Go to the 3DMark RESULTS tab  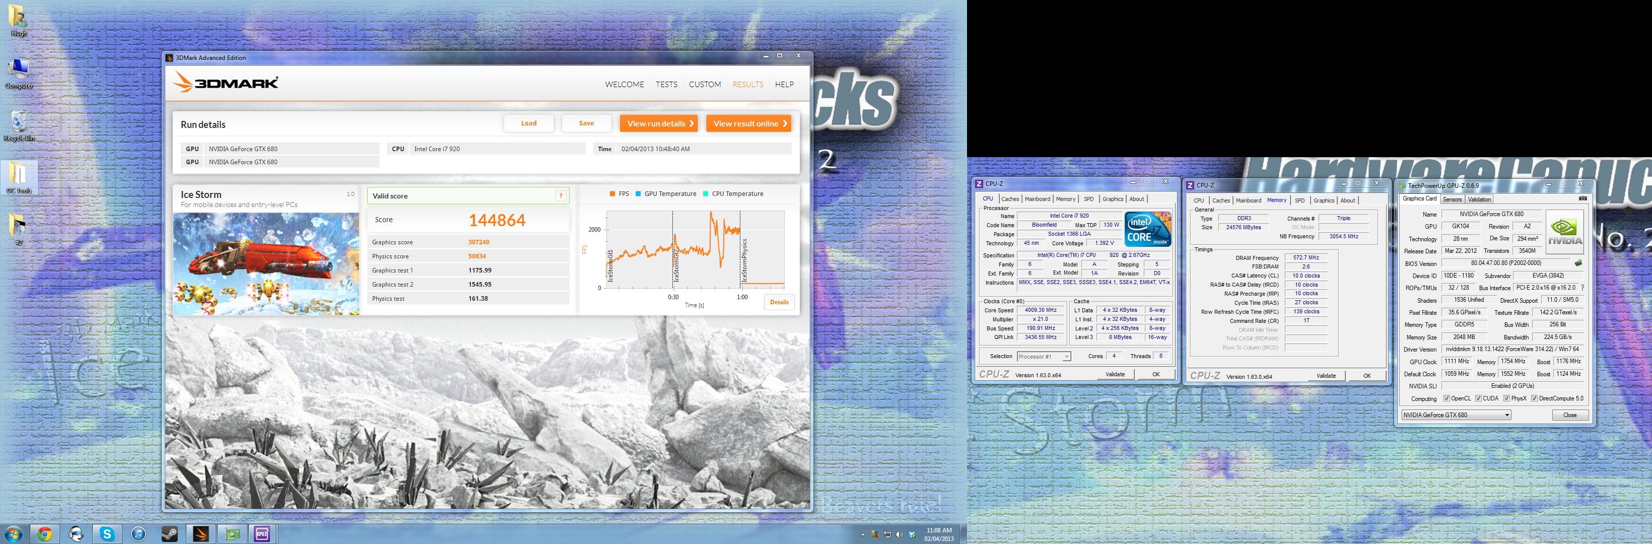click(x=748, y=84)
